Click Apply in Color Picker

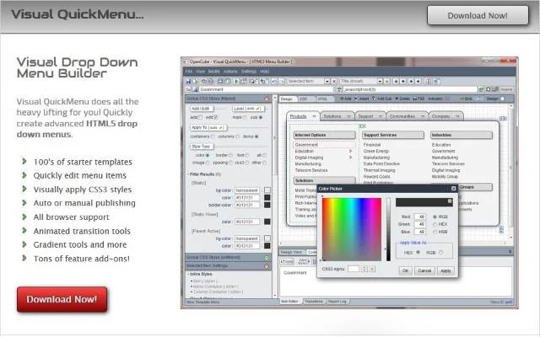[445, 270]
